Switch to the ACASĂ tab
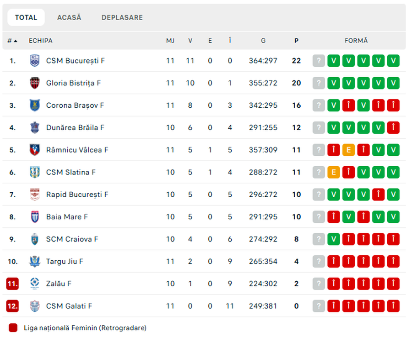This screenshot has width=412, height=337. [69, 17]
